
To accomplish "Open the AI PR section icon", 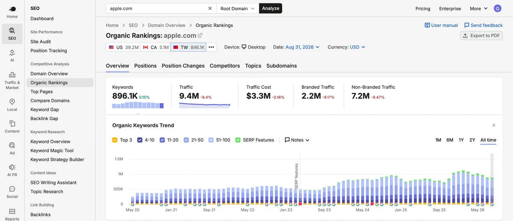I will click(x=12, y=167).
